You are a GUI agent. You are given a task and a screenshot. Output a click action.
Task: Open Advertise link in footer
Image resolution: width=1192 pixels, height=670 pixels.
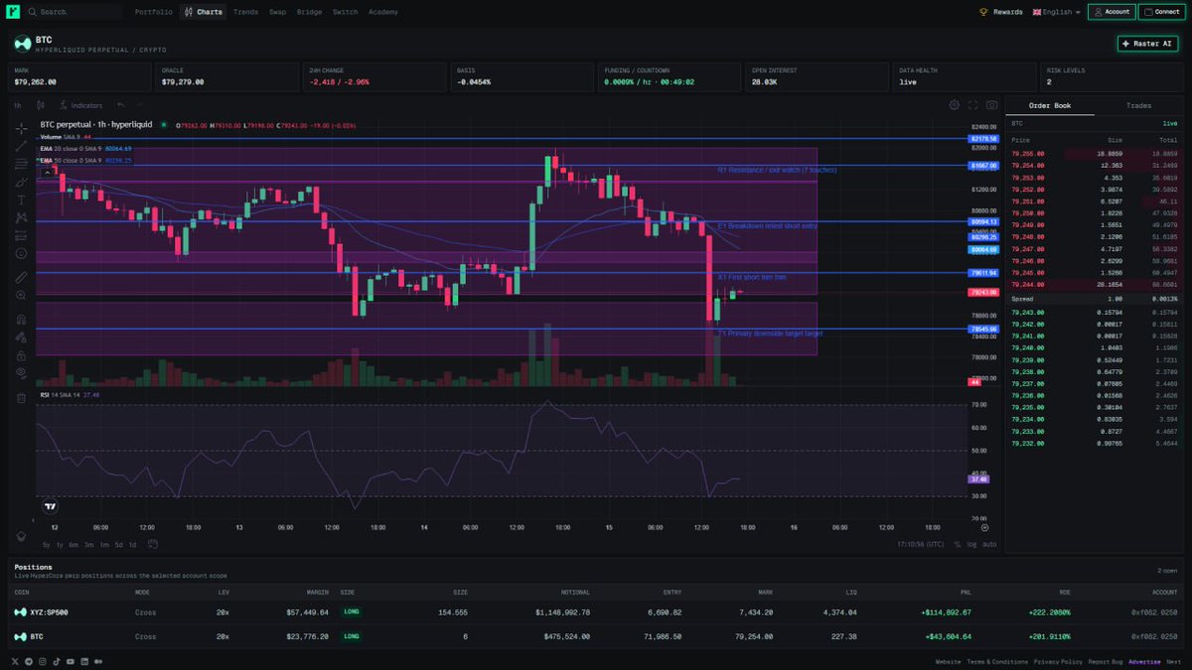[x=1144, y=661]
